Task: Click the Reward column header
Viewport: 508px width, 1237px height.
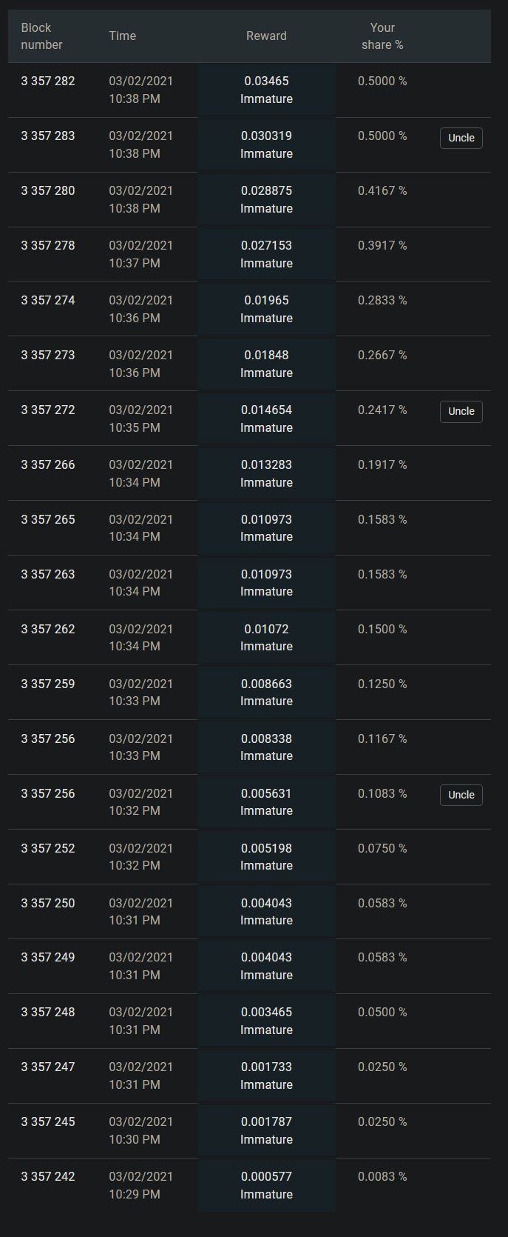Action: point(266,36)
